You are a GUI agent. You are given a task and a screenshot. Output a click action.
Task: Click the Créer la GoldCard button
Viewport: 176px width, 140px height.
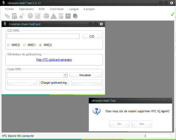pyautogui.click(x=86, y=83)
